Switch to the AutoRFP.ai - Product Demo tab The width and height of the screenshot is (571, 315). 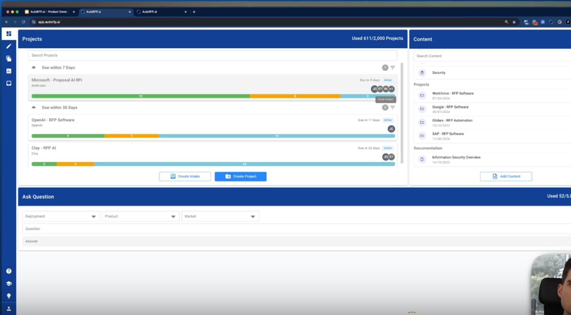click(50, 12)
